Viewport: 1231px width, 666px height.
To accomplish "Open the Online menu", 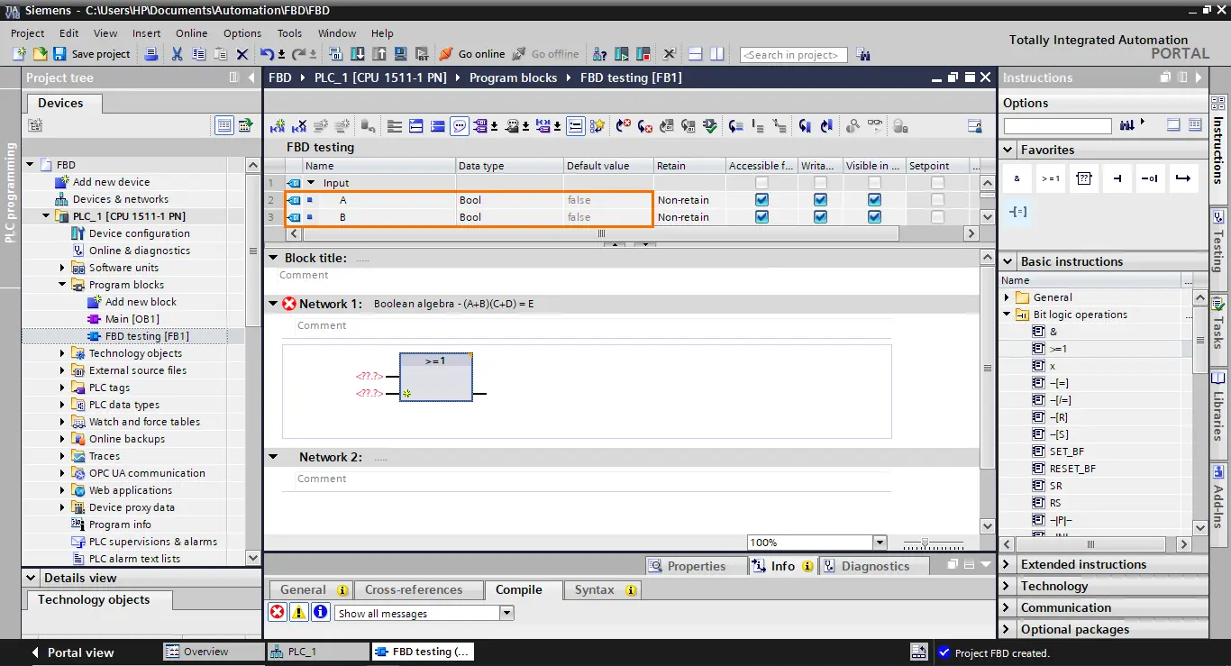I will pos(191,33).
